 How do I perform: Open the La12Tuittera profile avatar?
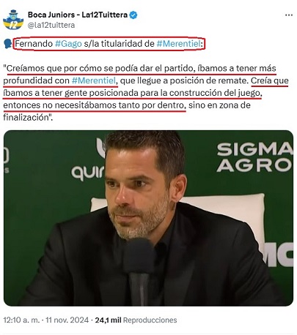[x=13, y=20]
